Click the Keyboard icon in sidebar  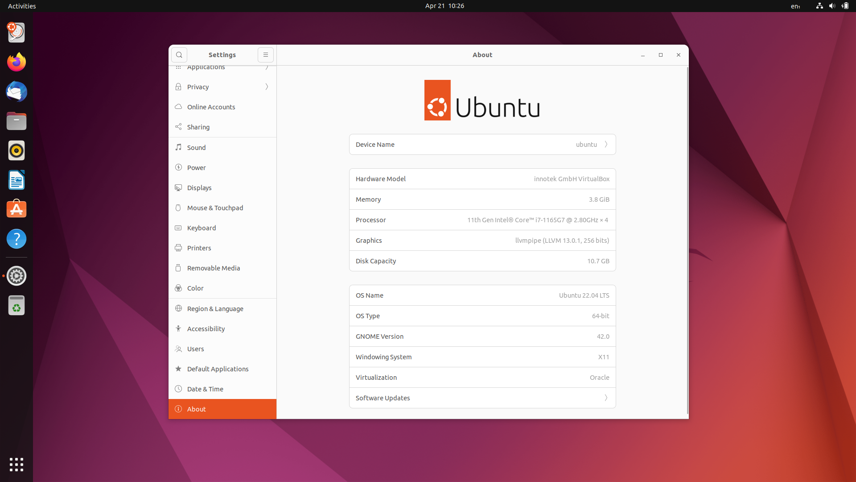click(x=178, y=228)
